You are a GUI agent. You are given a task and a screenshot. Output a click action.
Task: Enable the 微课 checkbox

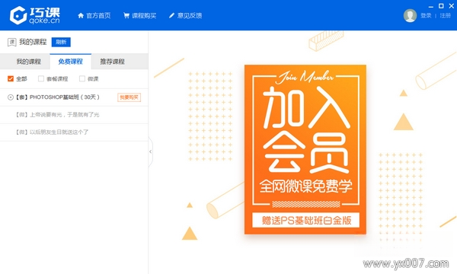(82, 78)
